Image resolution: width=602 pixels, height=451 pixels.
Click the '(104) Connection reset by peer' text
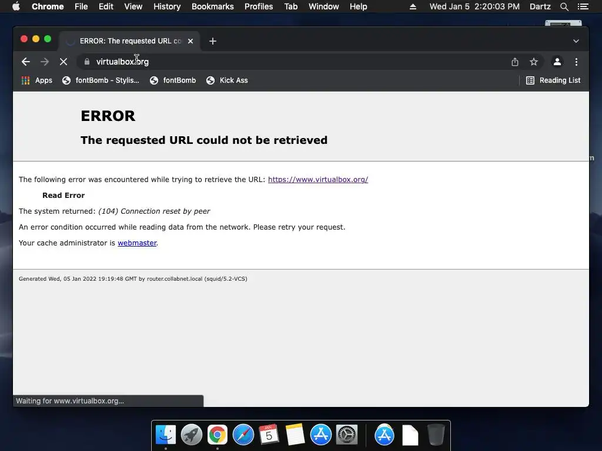pyautogui.click(x=154, y=211)
